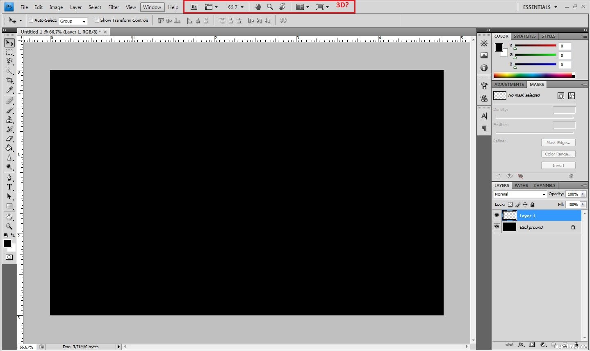Select the Eraser tool
Screen dimensions: 590x351
(x=9, y=139)
